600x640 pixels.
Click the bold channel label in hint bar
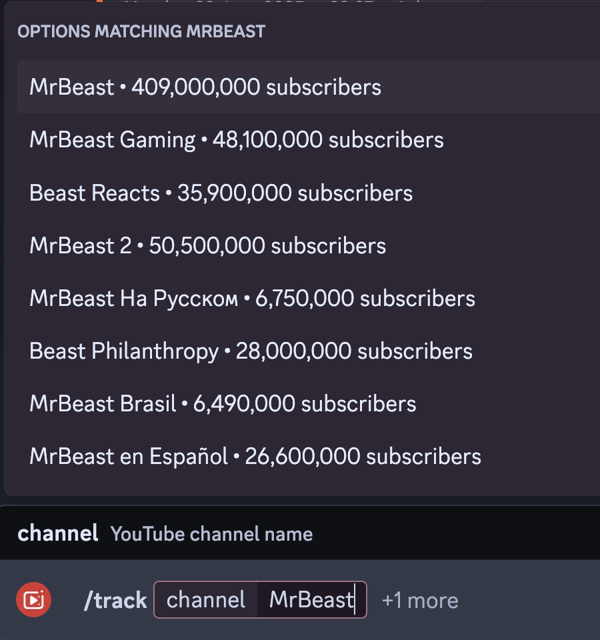click(57, 533)
